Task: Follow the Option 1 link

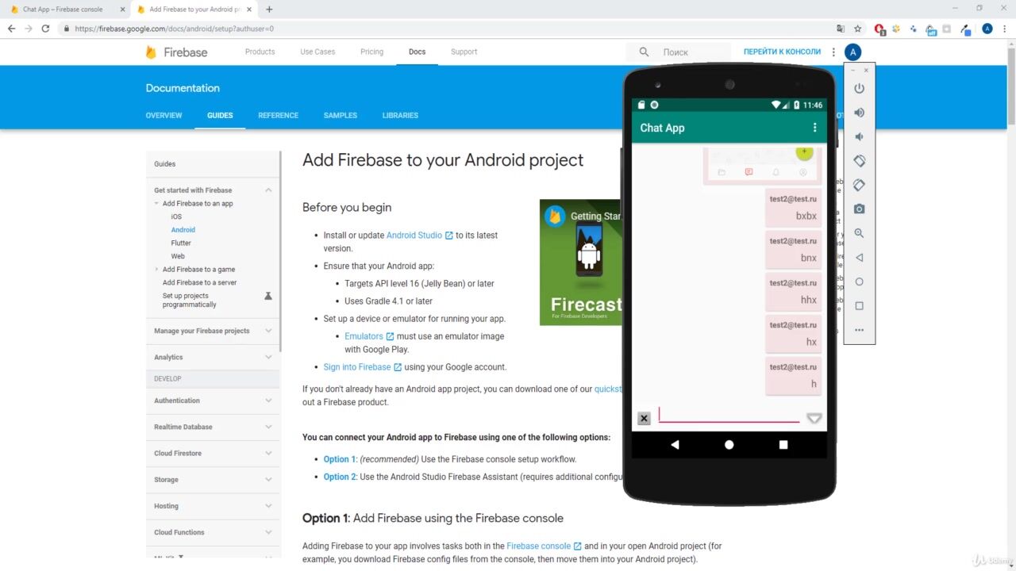Action: (x=340, y=459)
